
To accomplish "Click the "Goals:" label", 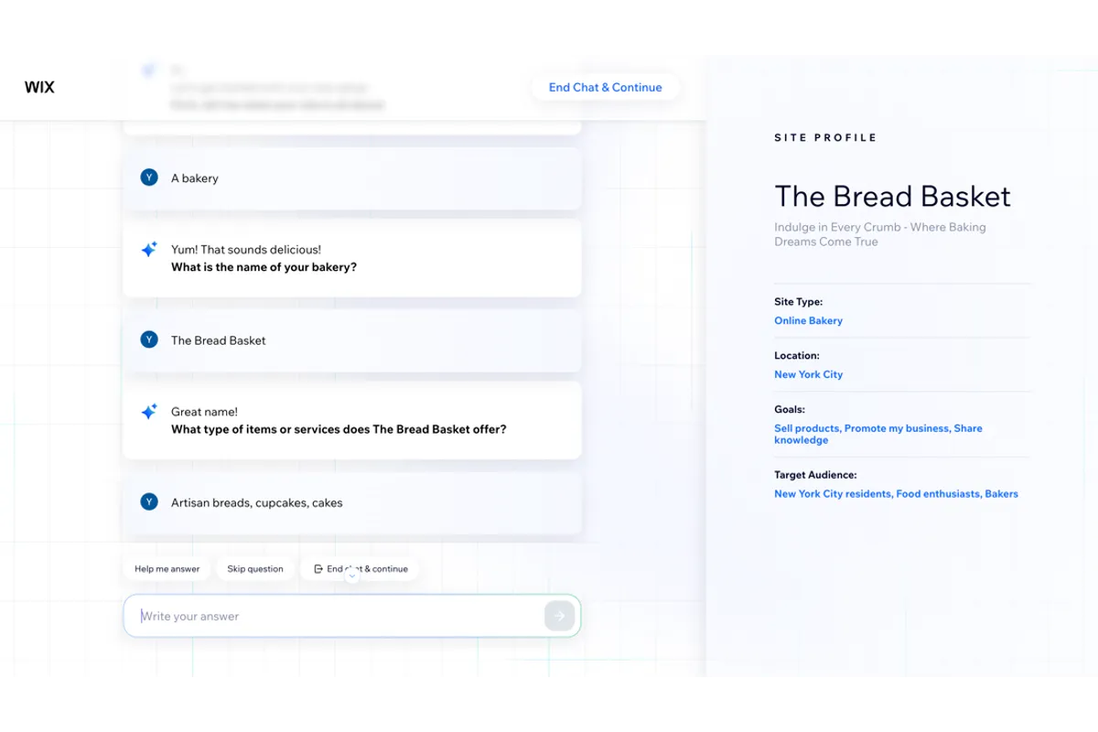I will click(x=790, y=410).
